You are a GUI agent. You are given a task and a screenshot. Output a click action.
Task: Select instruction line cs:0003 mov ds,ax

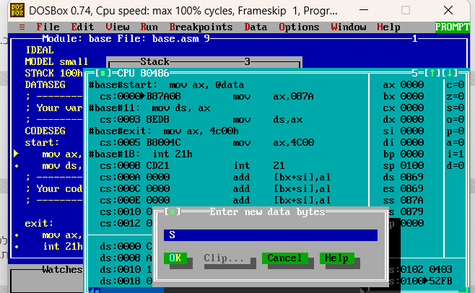[201, 119]
